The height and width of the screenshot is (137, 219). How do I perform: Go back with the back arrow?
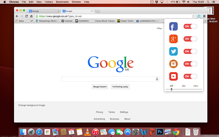click(x=17, y=16)
